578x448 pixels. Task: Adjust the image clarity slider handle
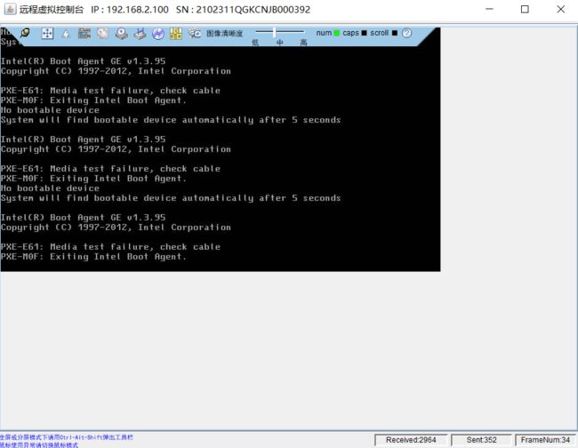click(x=274, y=32)
